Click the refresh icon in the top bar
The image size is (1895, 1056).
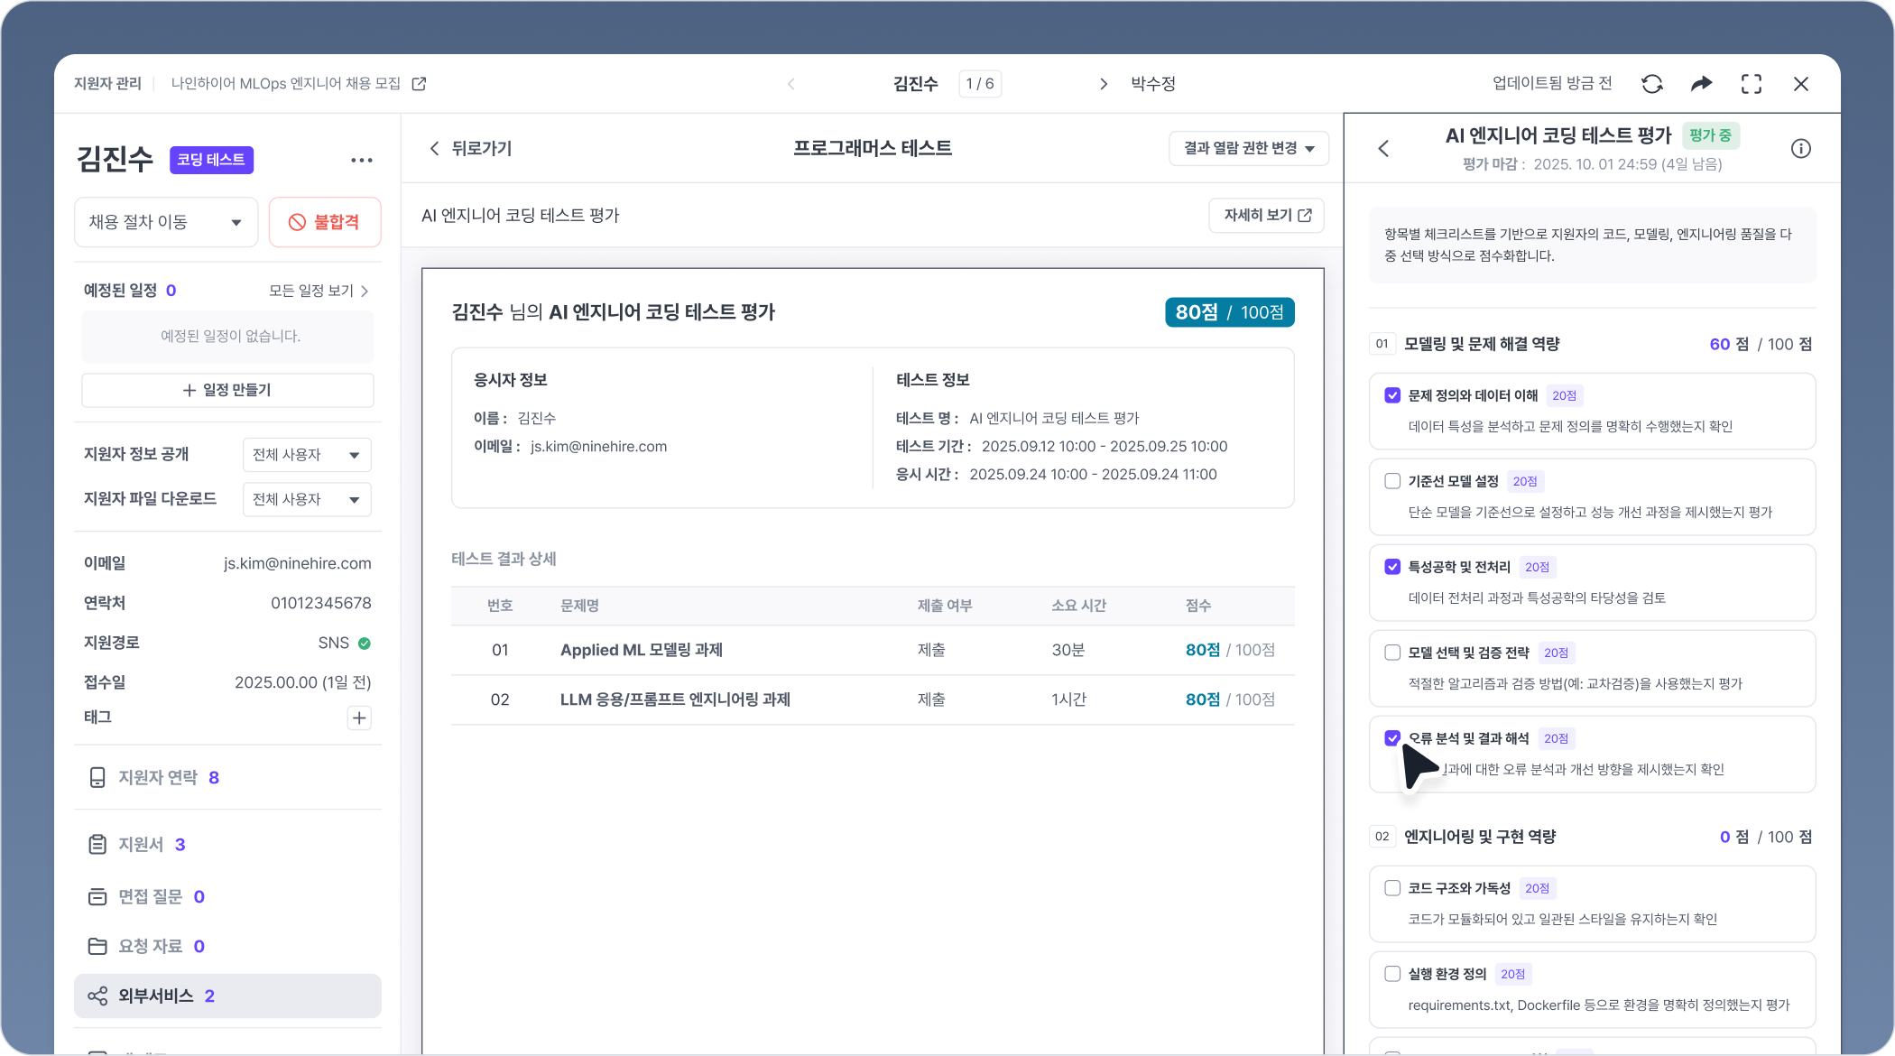point(1651,84)
